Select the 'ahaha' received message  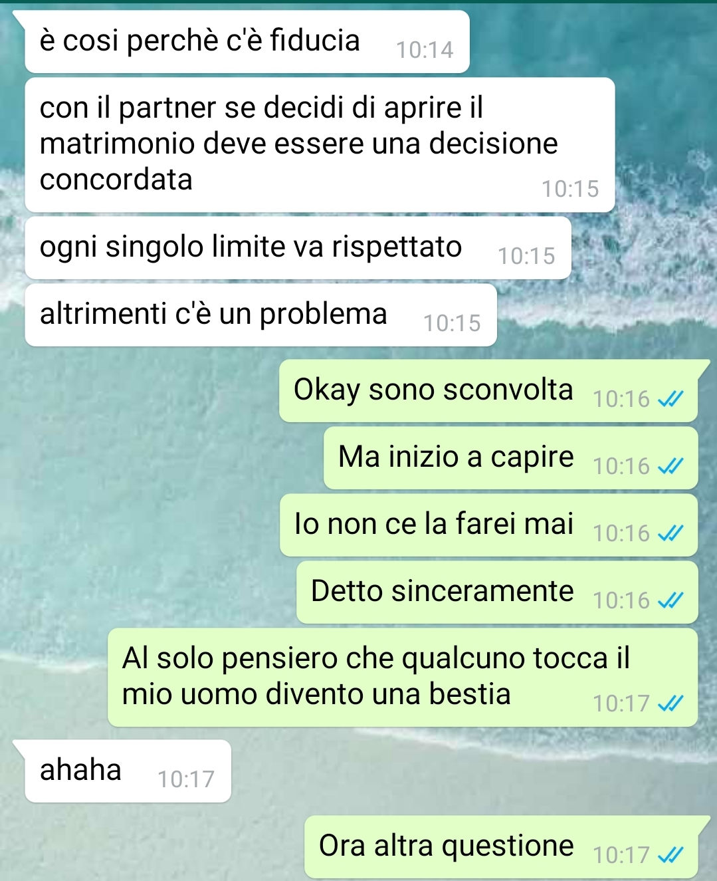pos(128,771)
